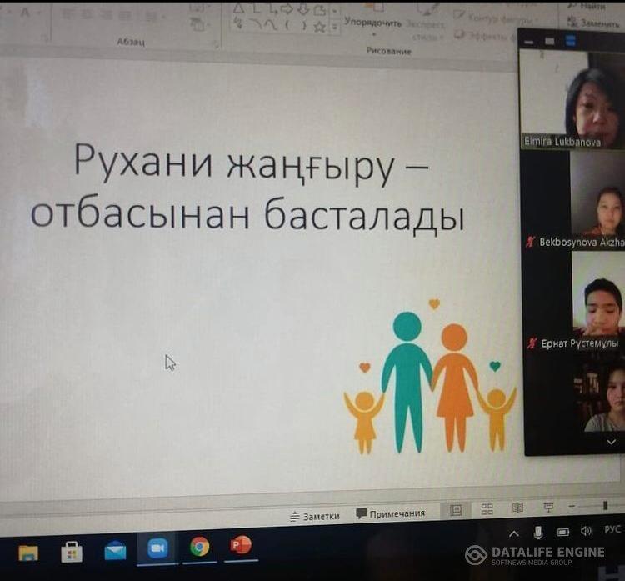625x581 pixels.
Task: Switch to Zoom in the taskbar
Action: (157, 548)
